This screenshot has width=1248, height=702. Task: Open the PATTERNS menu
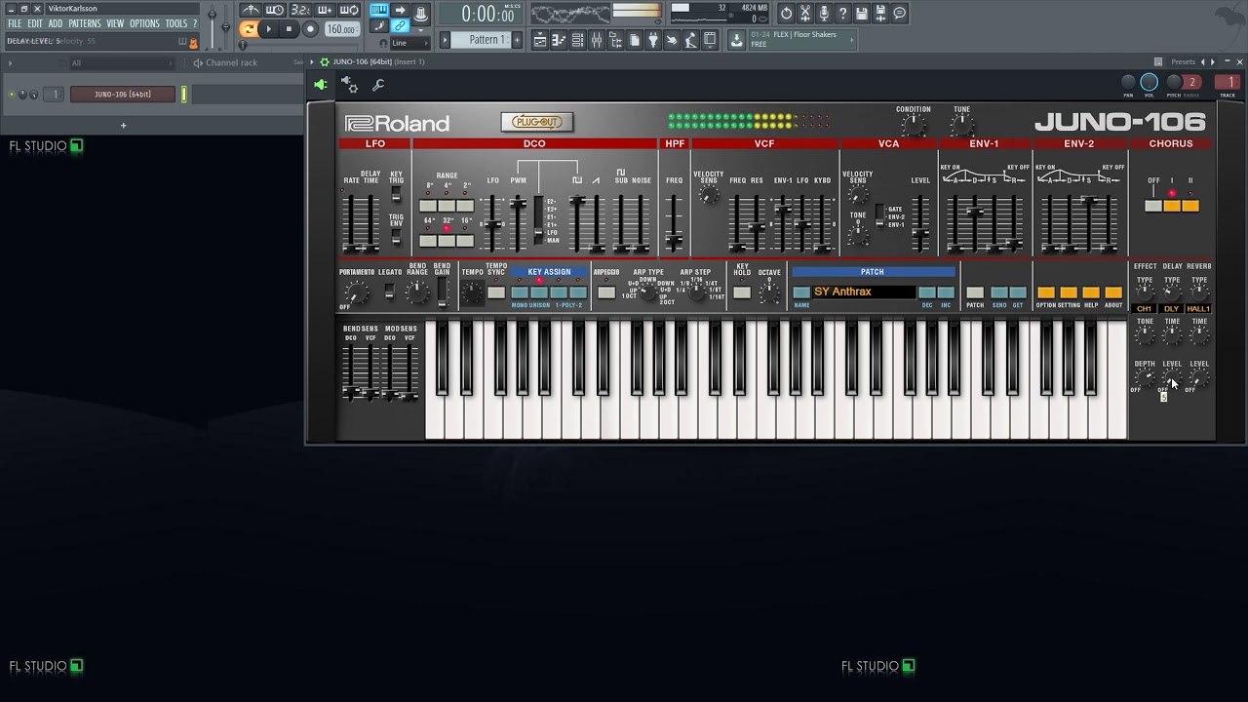pos(85,23)
